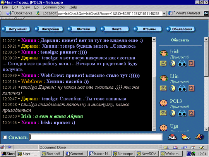Viewport: 209px width, 157px height.
Task: Click the chat message input field
Action: (96, 137)
